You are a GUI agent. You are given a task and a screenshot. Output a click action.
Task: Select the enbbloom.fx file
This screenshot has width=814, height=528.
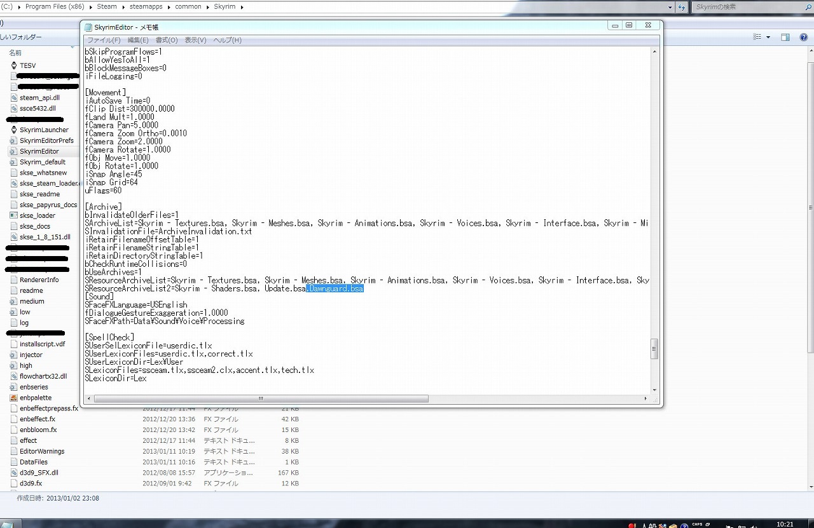coord(38,430)
